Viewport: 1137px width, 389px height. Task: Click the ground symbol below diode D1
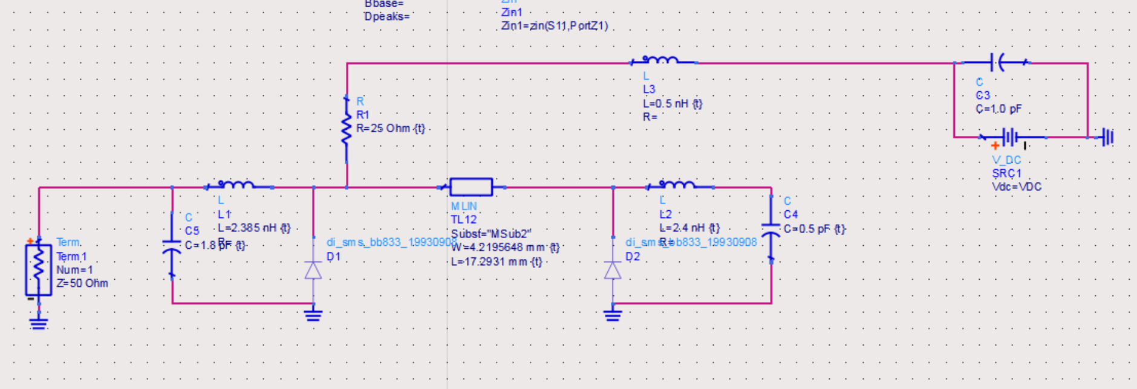point(313,313)
